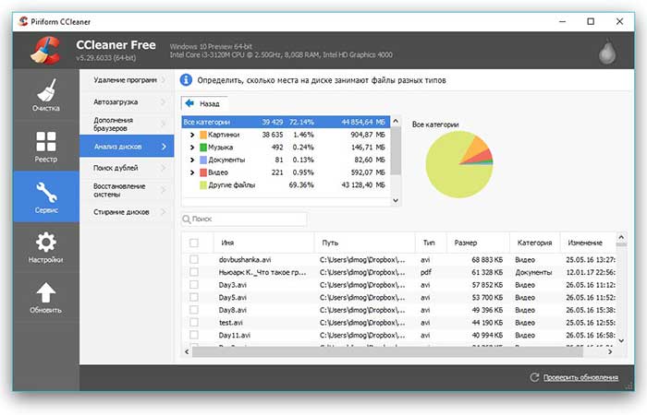Expand the Видео category
Viewport: 647px width, 415px height.
[192, 172]
